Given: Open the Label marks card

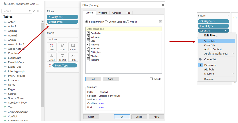Looking at the screenshot, I should pyautogui.click(x=73, y=47).
